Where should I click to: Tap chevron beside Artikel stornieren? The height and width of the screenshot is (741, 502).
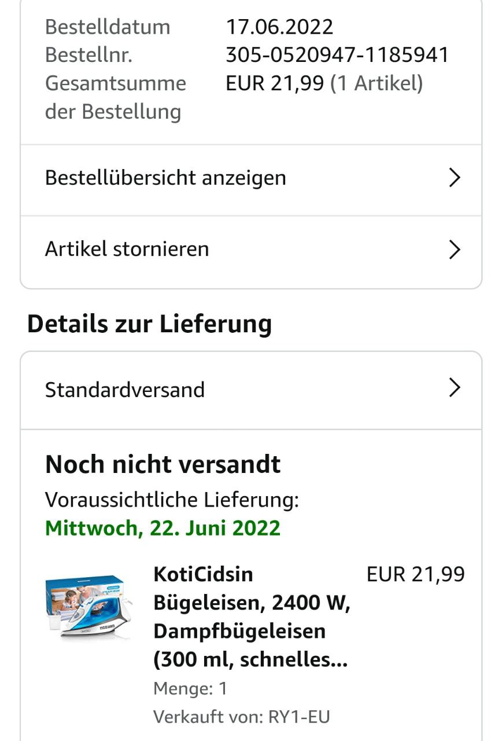coord(455,250)
